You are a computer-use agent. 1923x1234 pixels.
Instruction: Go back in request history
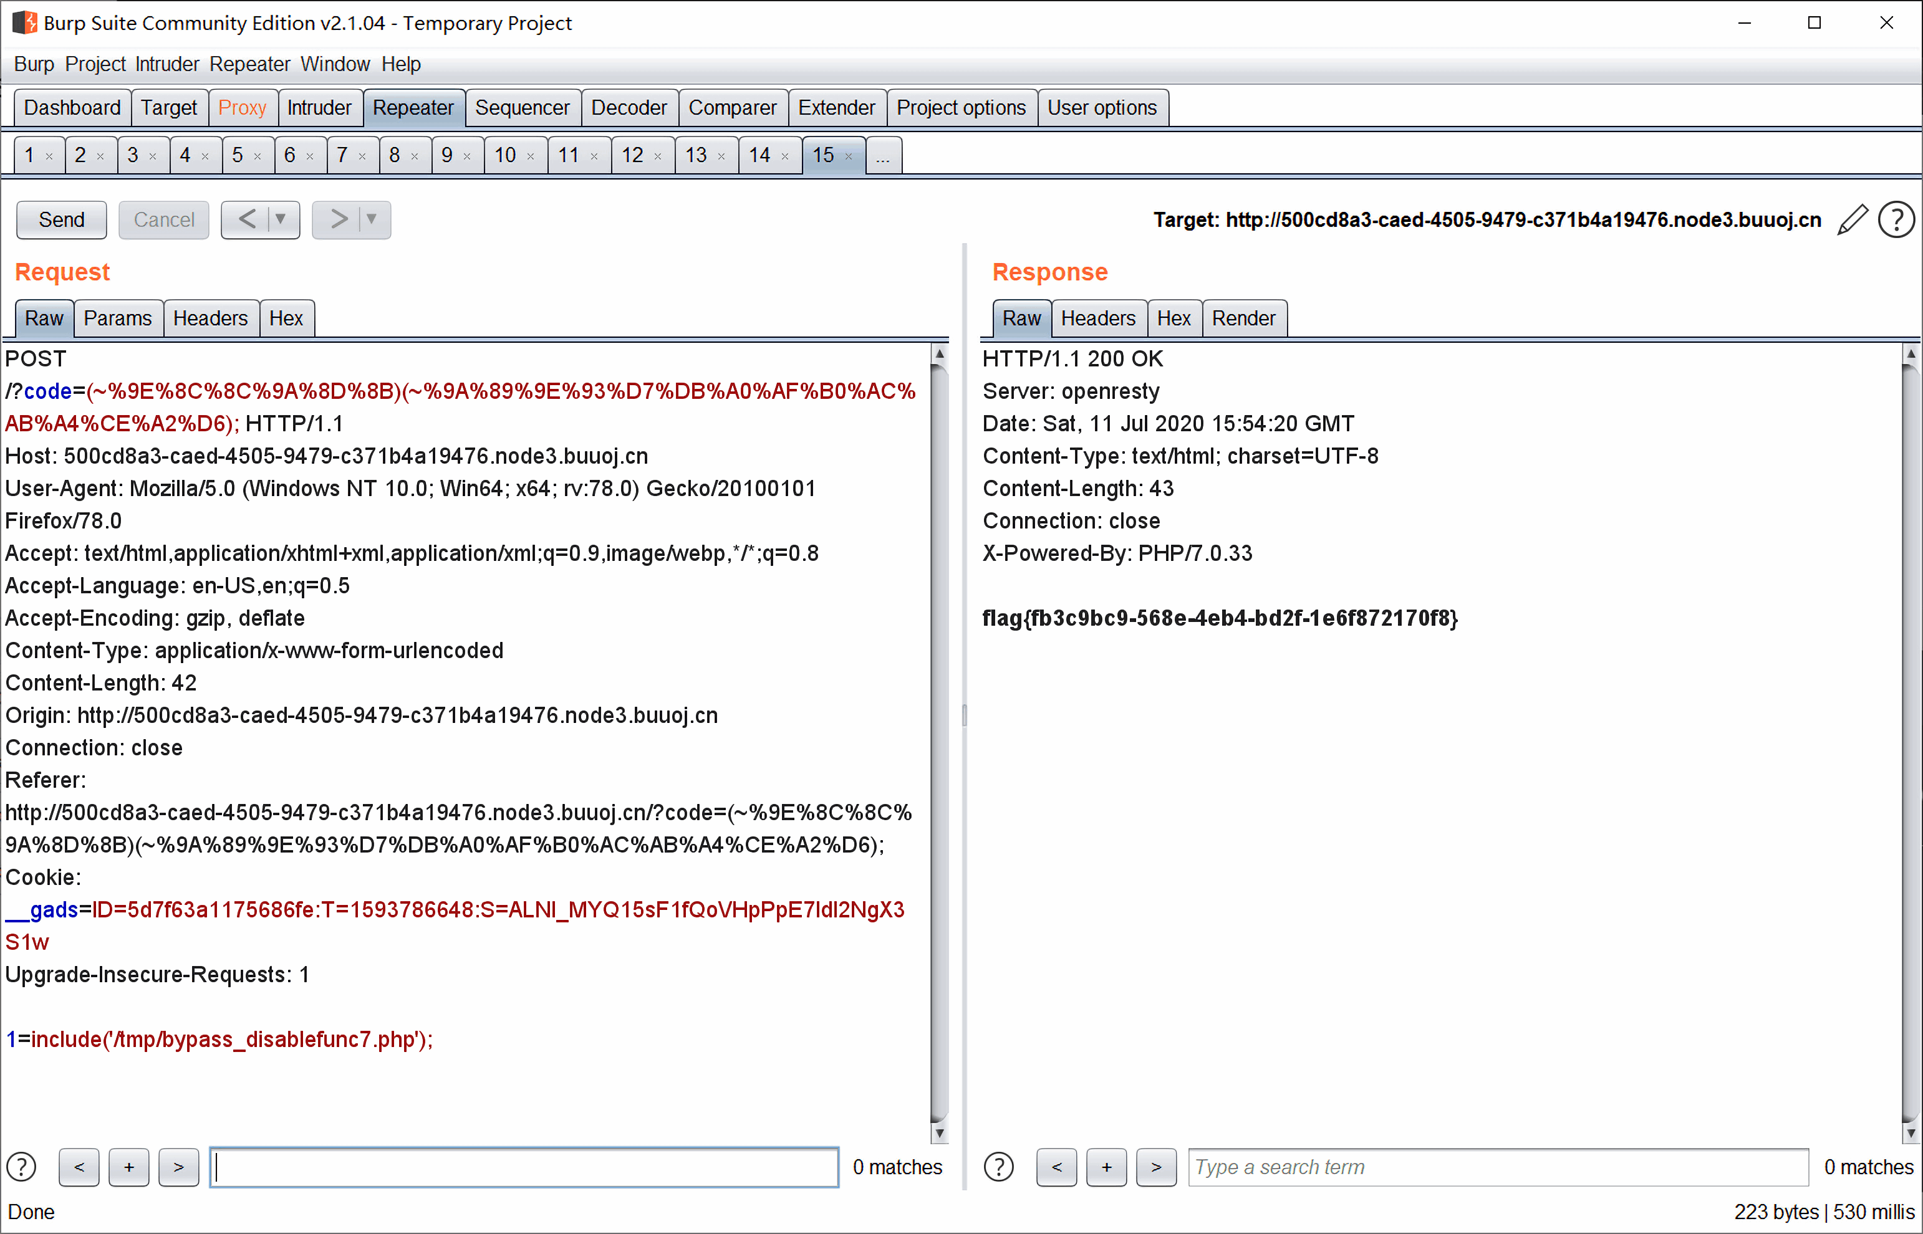tap(247, 219)
